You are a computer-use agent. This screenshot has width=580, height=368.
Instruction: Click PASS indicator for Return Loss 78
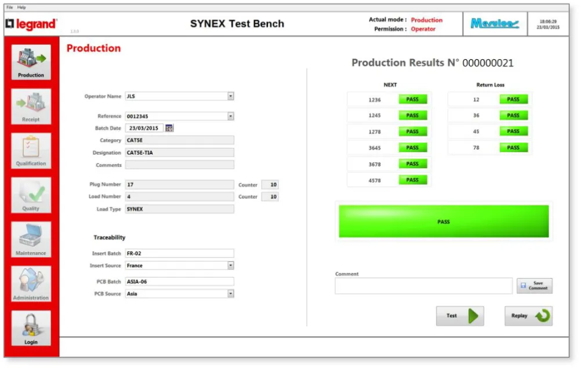click(x=513, y=147)
